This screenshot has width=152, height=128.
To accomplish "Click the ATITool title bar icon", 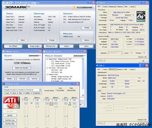I will (x=4, y=84).
